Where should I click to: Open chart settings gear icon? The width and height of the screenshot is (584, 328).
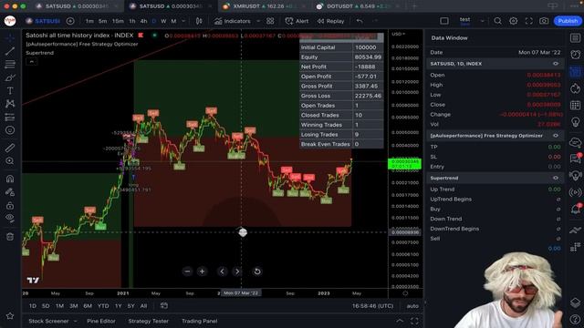pyautogui.click(x=513, y=21)
